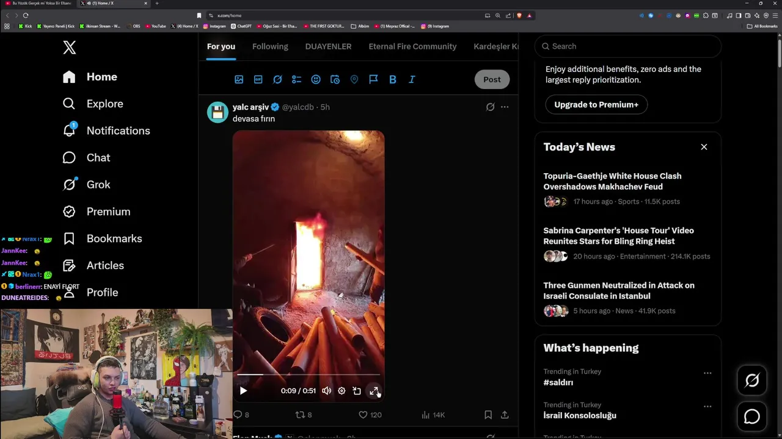Apply italic formatting in the composer
This screenshot has height=439, width=782.
click(x=412, y=79)
